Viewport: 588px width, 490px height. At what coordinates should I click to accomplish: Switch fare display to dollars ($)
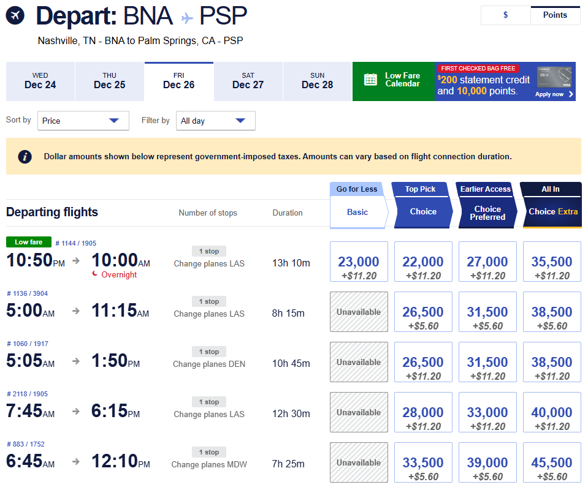505,15
